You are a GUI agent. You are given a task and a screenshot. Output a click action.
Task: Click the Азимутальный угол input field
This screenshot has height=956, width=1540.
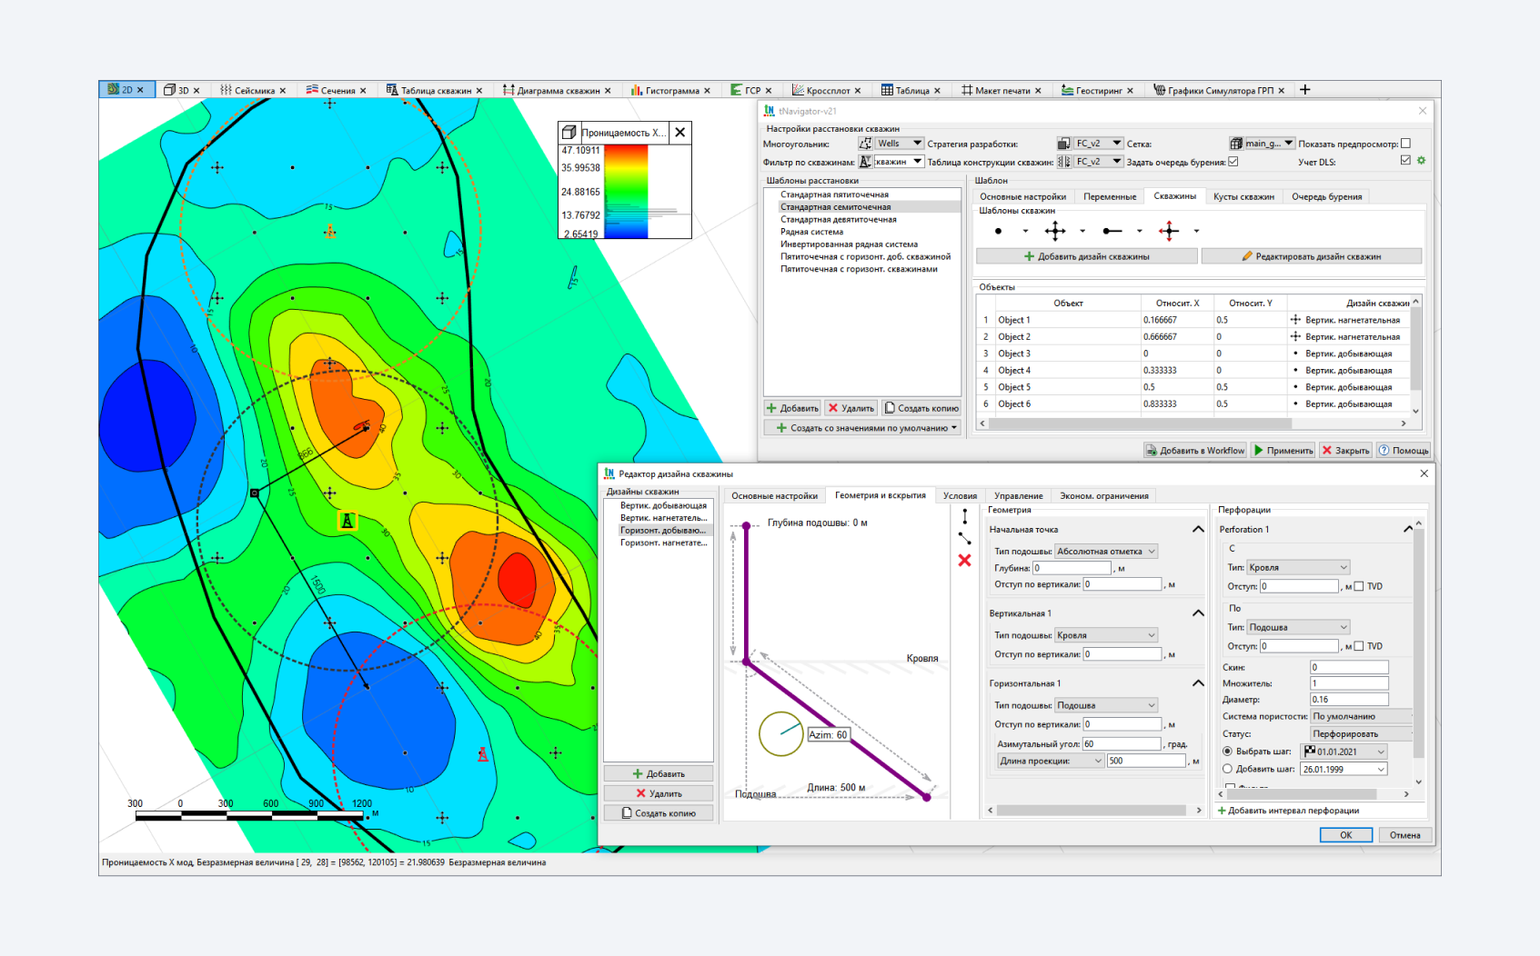coord(1121,743)
